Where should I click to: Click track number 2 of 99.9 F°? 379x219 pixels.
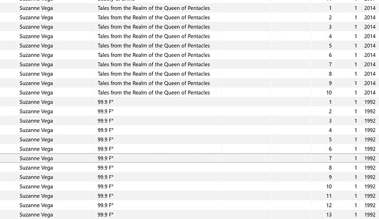tap(330, 111)
